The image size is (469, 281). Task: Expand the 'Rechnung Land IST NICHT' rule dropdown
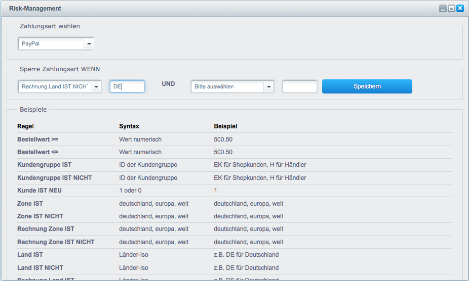[96, 87]
